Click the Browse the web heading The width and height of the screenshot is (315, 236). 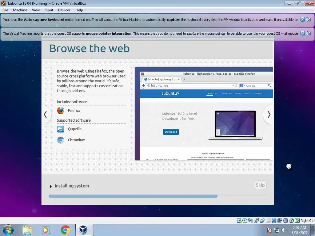tap(90, 48)
